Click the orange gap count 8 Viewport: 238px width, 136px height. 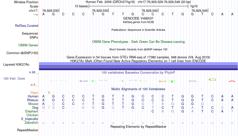point(49,93)
